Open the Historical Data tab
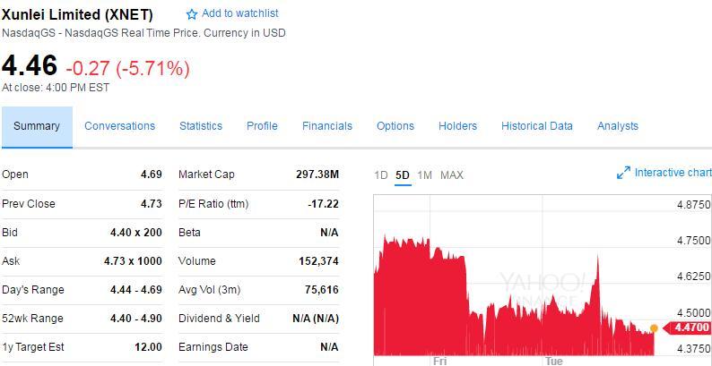The height and width of the screenshot is (366, 712). click(x=536, y=126)
